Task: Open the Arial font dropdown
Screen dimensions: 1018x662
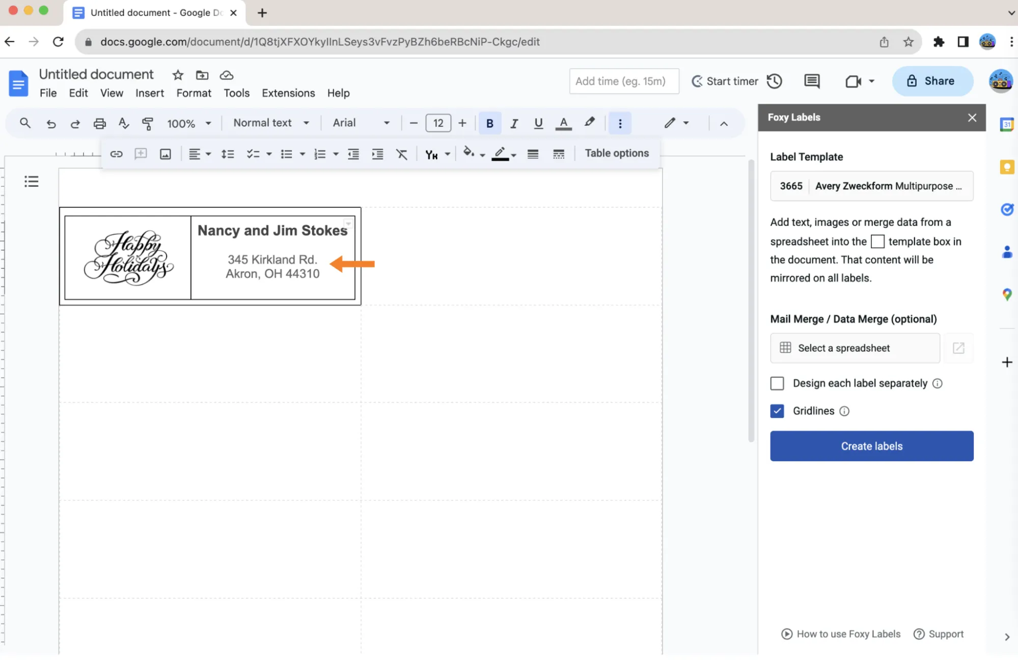Action: pyautogui.click(x=361, y=123)
